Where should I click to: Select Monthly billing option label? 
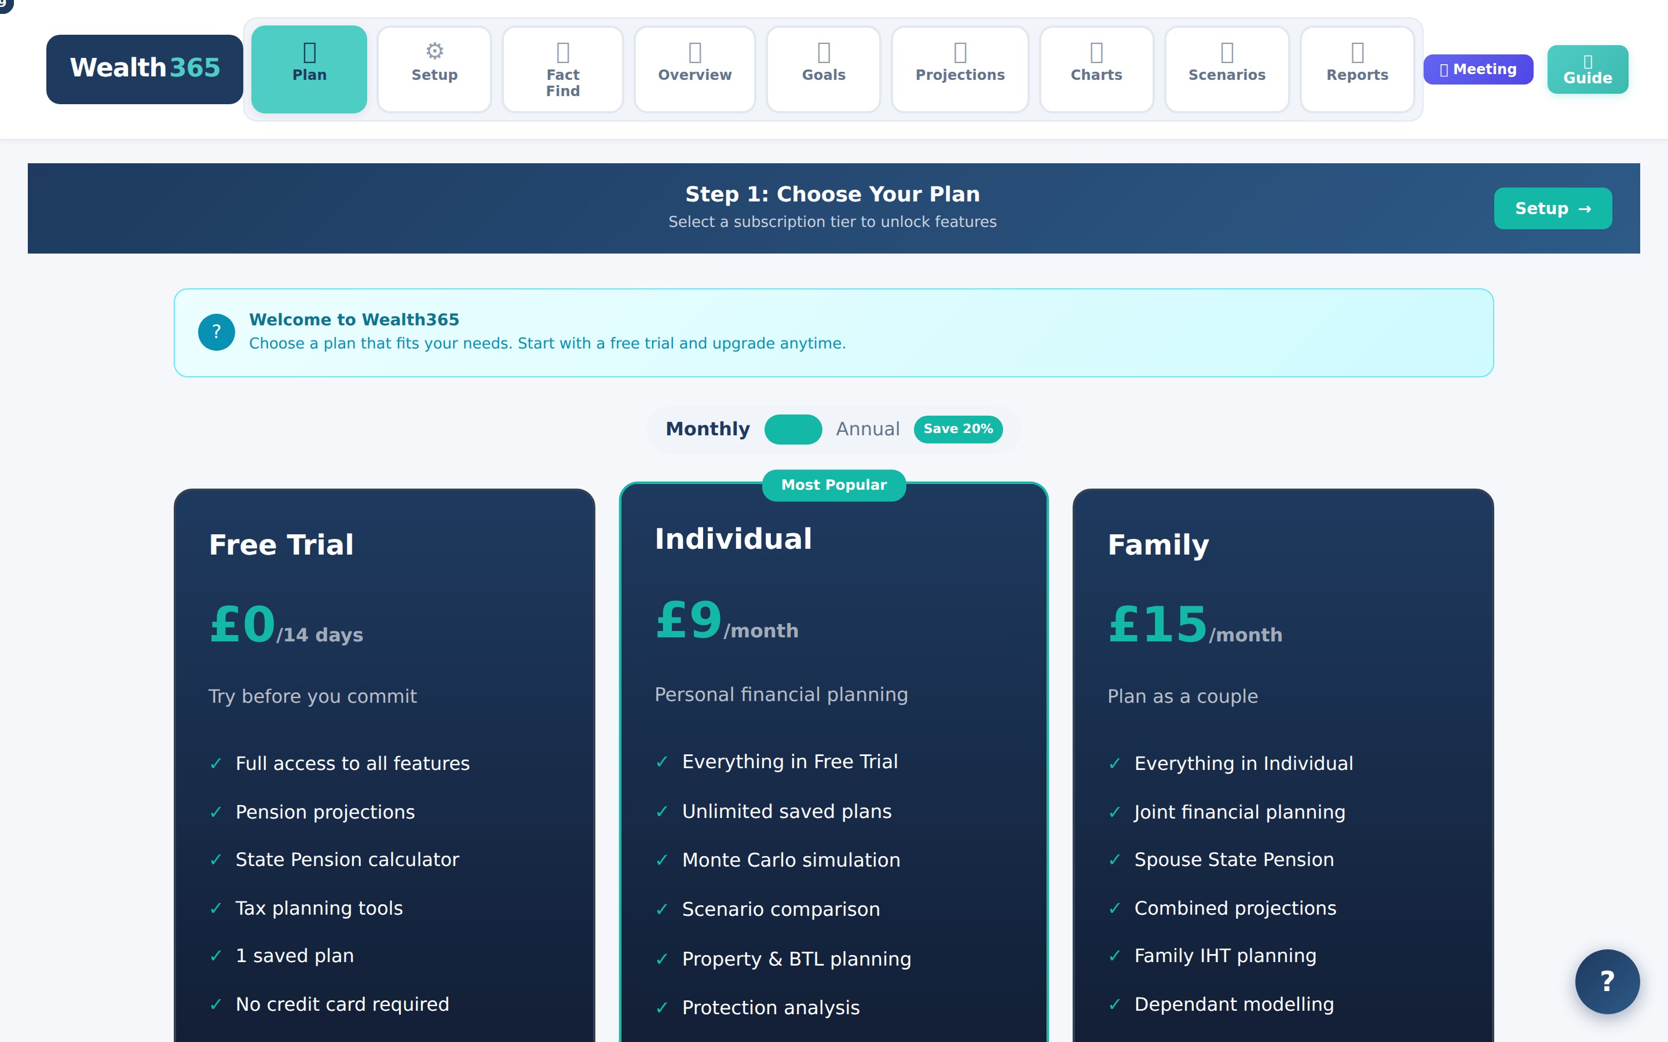[x=707, y=430]
